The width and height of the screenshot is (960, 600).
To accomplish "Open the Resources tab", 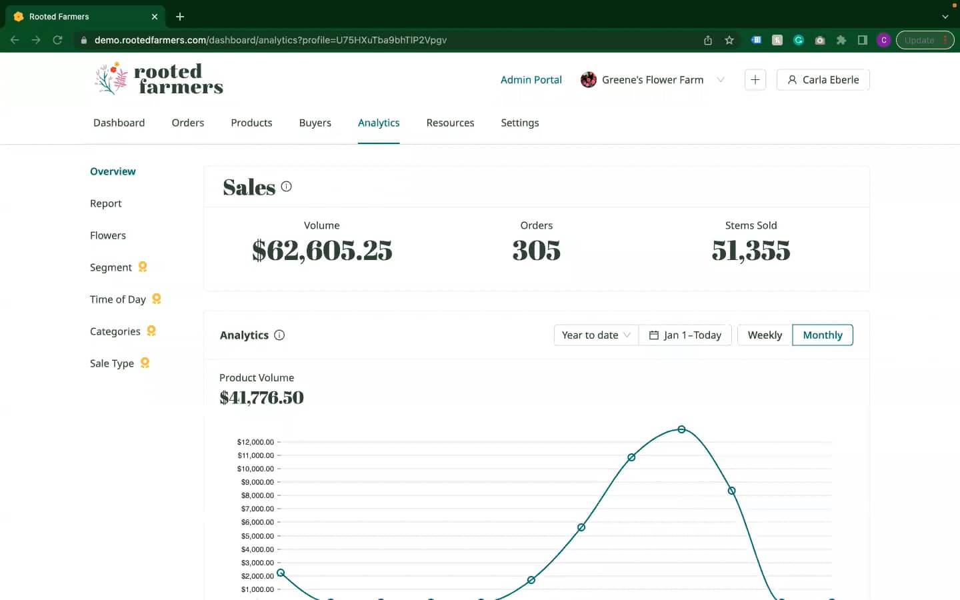I will (450, 123).
